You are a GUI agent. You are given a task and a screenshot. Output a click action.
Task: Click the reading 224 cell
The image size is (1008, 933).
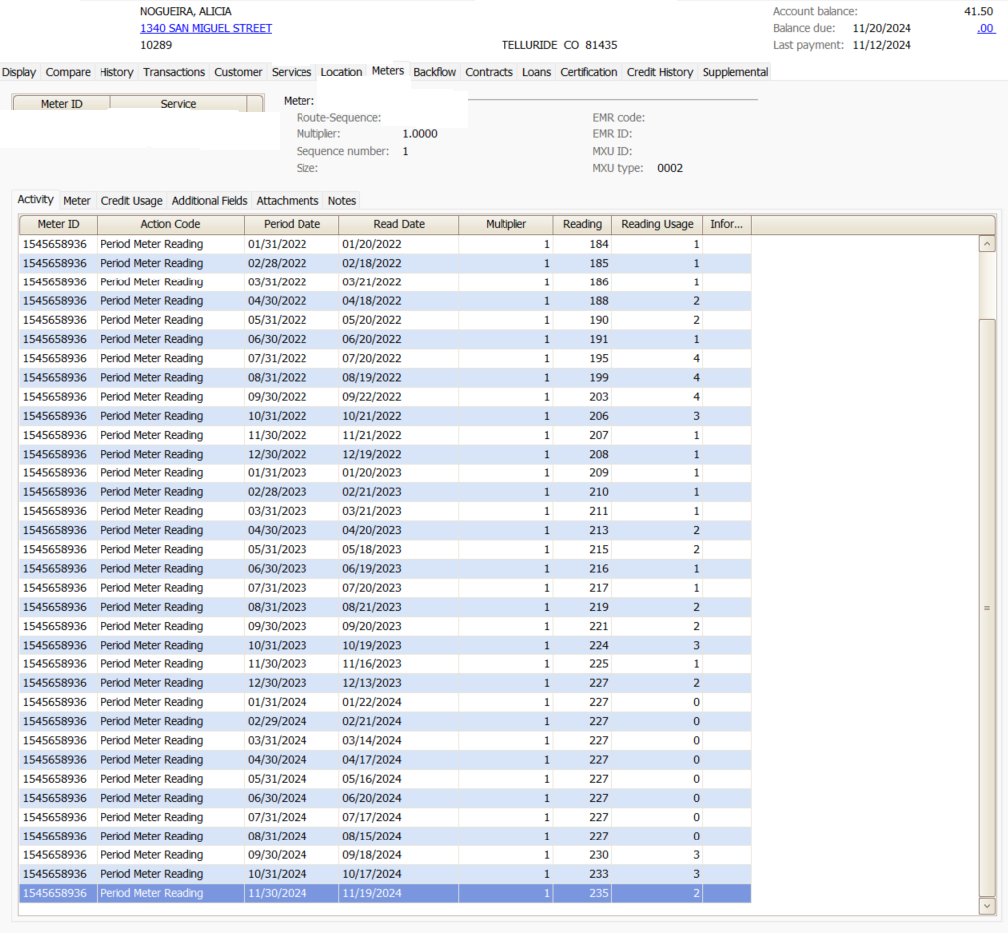coord(582,645)
